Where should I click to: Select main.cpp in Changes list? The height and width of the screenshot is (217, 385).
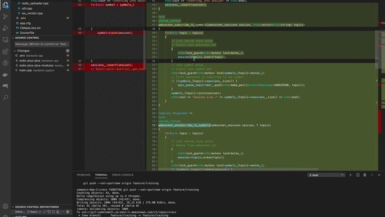(x=25, y=71)
